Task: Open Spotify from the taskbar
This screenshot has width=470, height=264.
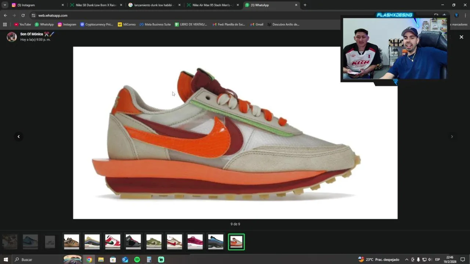Action: pyautogui.click(x=137, y=260)
